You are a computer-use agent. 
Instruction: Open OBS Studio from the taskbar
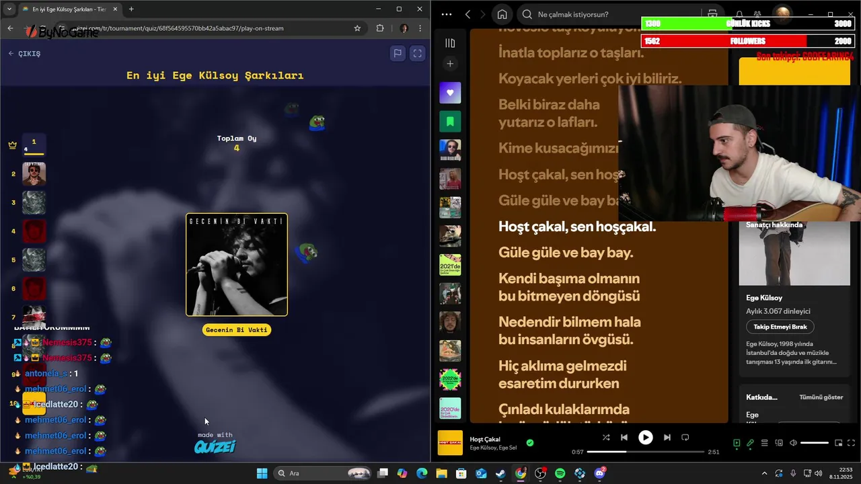point(540,473)
